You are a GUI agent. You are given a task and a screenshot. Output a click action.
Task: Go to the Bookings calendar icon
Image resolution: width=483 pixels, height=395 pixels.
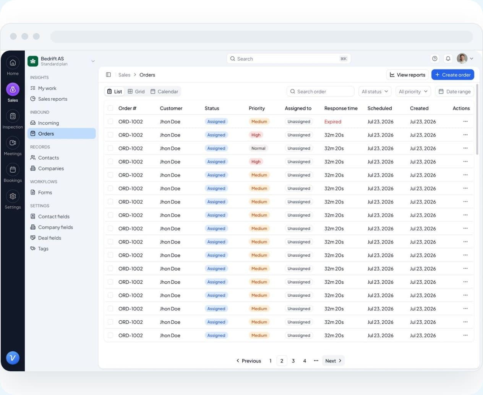click(13, 170)
